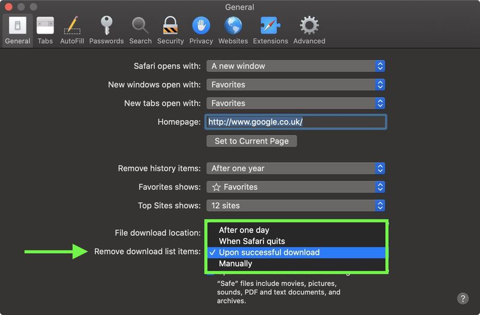Click the 'Top Sites shows:' label
The width and height of the screenshot is (480, 315).
coord(169,206)
